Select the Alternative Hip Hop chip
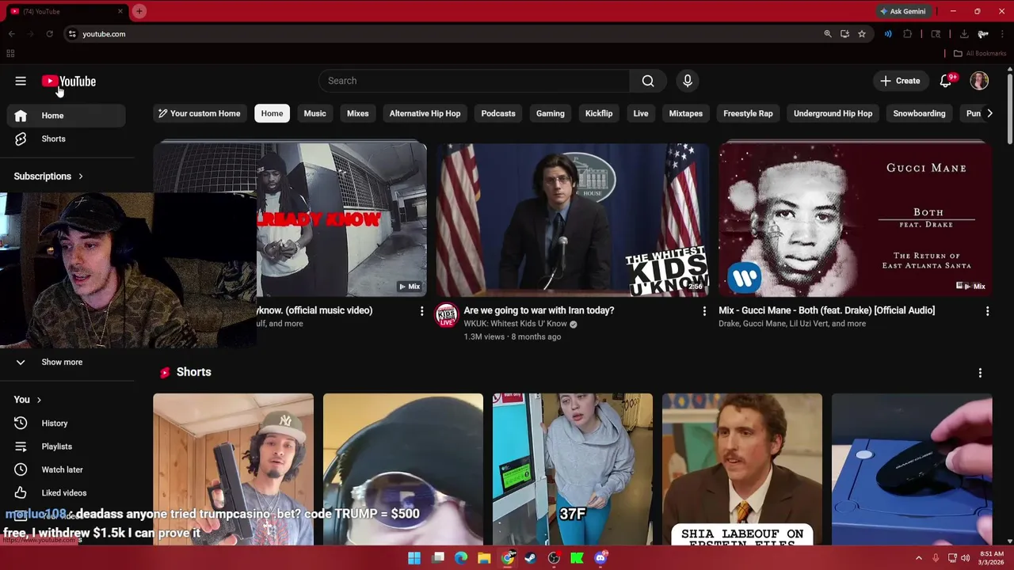Image resolution: width=1014 pixels, height=570 pixels. point(425,113)
